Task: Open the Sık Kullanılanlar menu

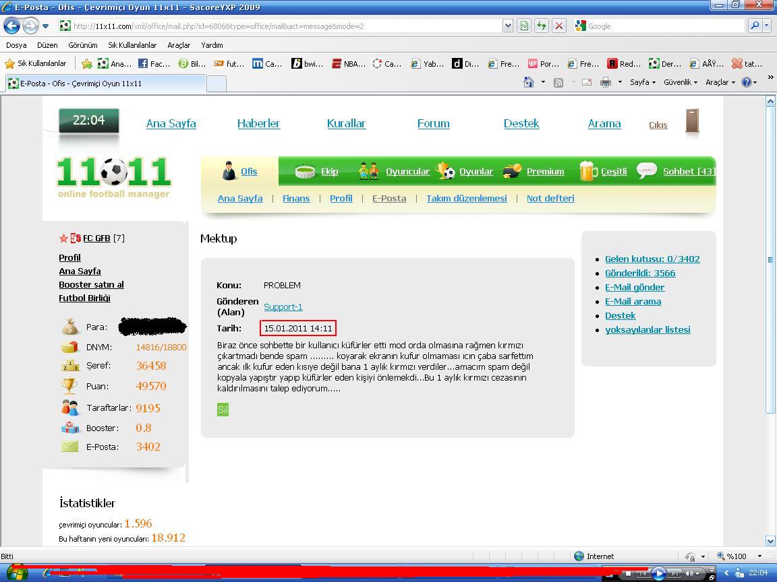Action: click(132, 45)
